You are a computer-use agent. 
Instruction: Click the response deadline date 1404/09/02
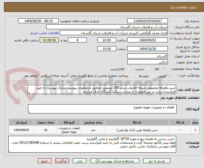(x=148, y=40)
